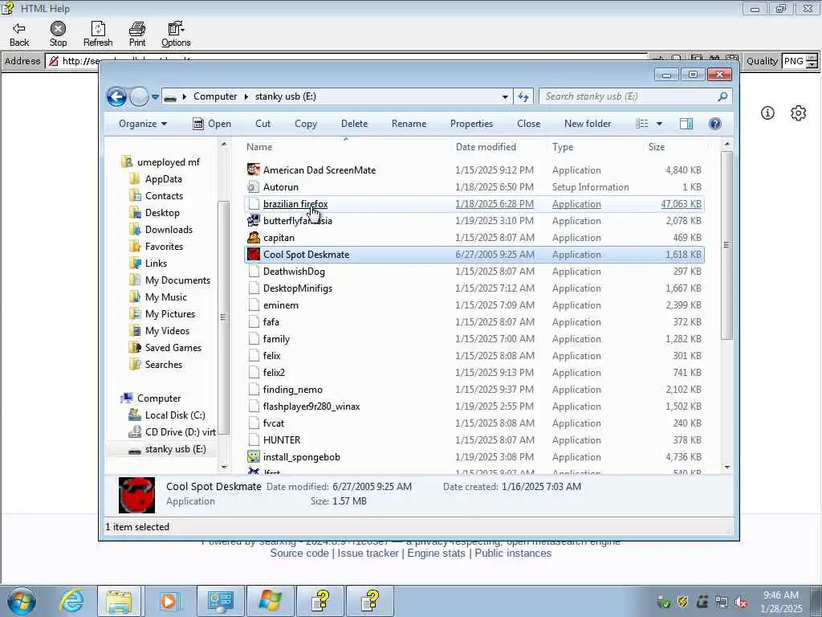Image resolution: width=822 pixels, height=617 pixels.
Task: Toggle the preview pane icon
Action: [686, 124]
